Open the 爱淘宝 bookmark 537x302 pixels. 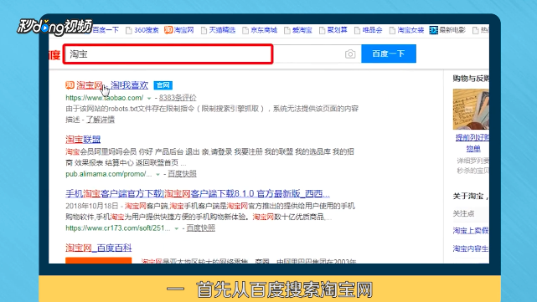coord(302,30)
